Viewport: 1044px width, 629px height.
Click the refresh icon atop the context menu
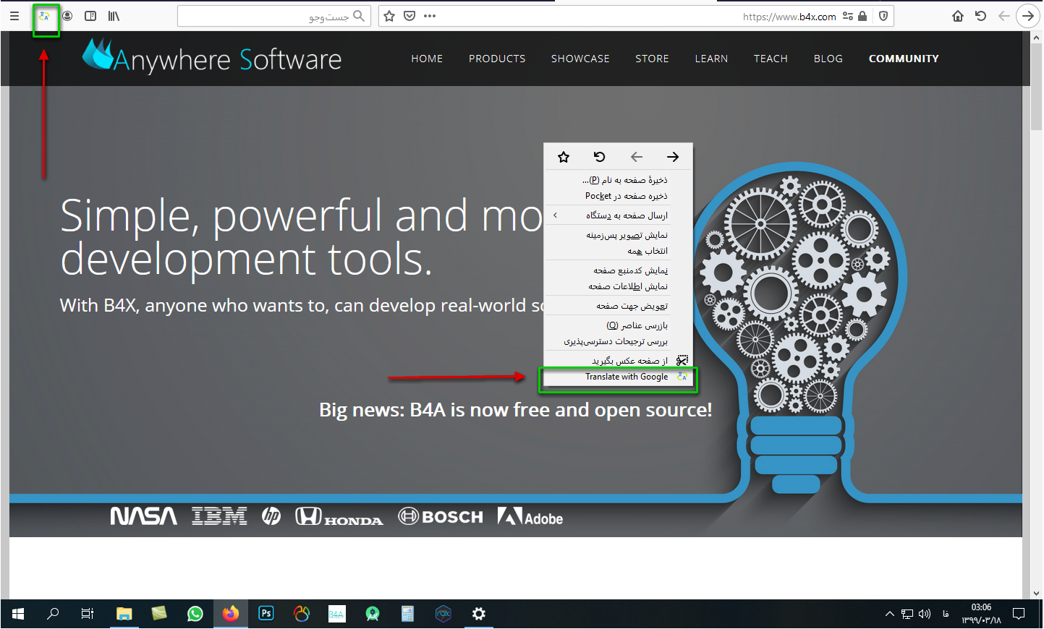pos(599,156)
